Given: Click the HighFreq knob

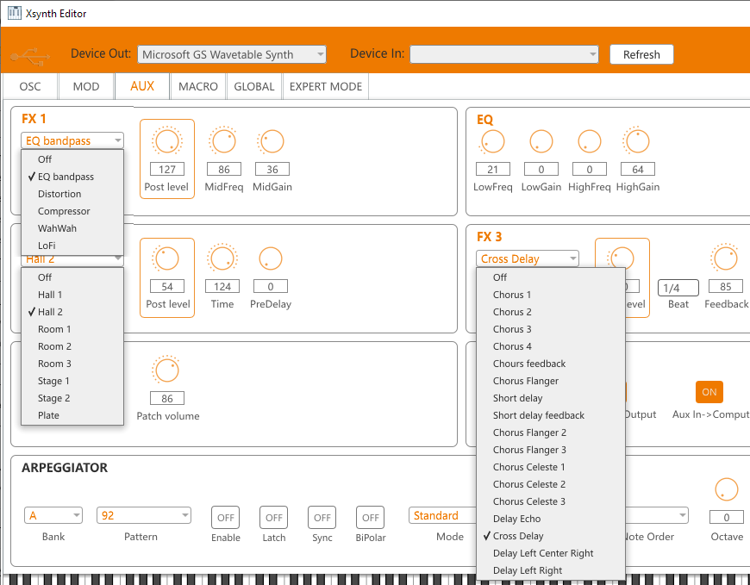Looking at the screenshot, I should point(590,141).
